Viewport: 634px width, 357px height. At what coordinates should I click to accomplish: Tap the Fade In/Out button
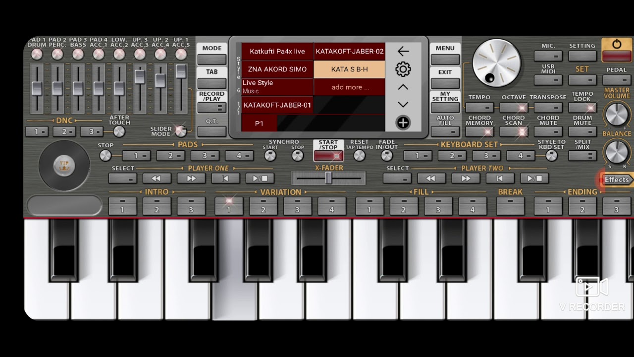click(x=387, y=156)
